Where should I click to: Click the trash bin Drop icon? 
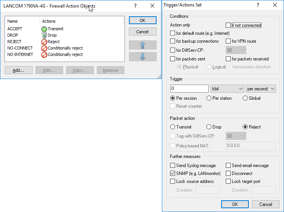coord(44,35)
